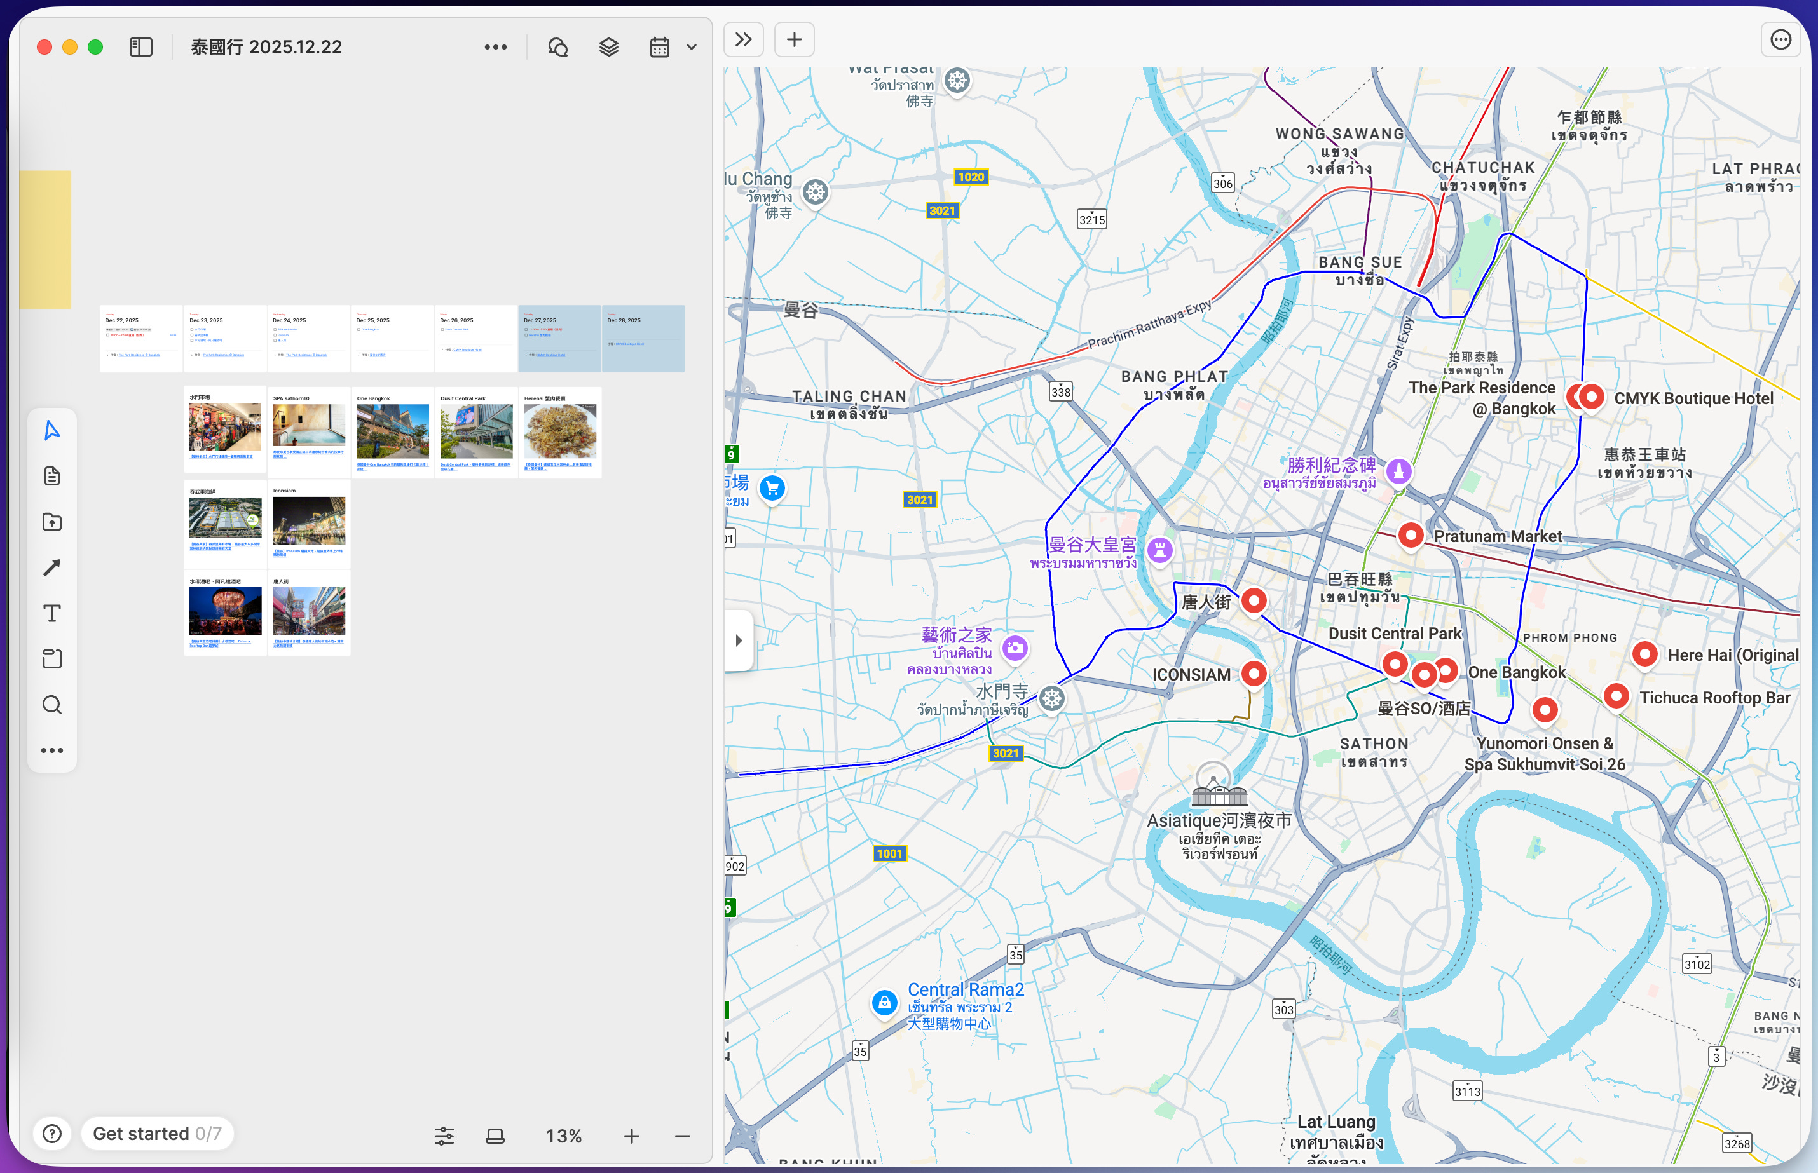Open the document more options menu

pyautogui.click(x=495, y=47)
